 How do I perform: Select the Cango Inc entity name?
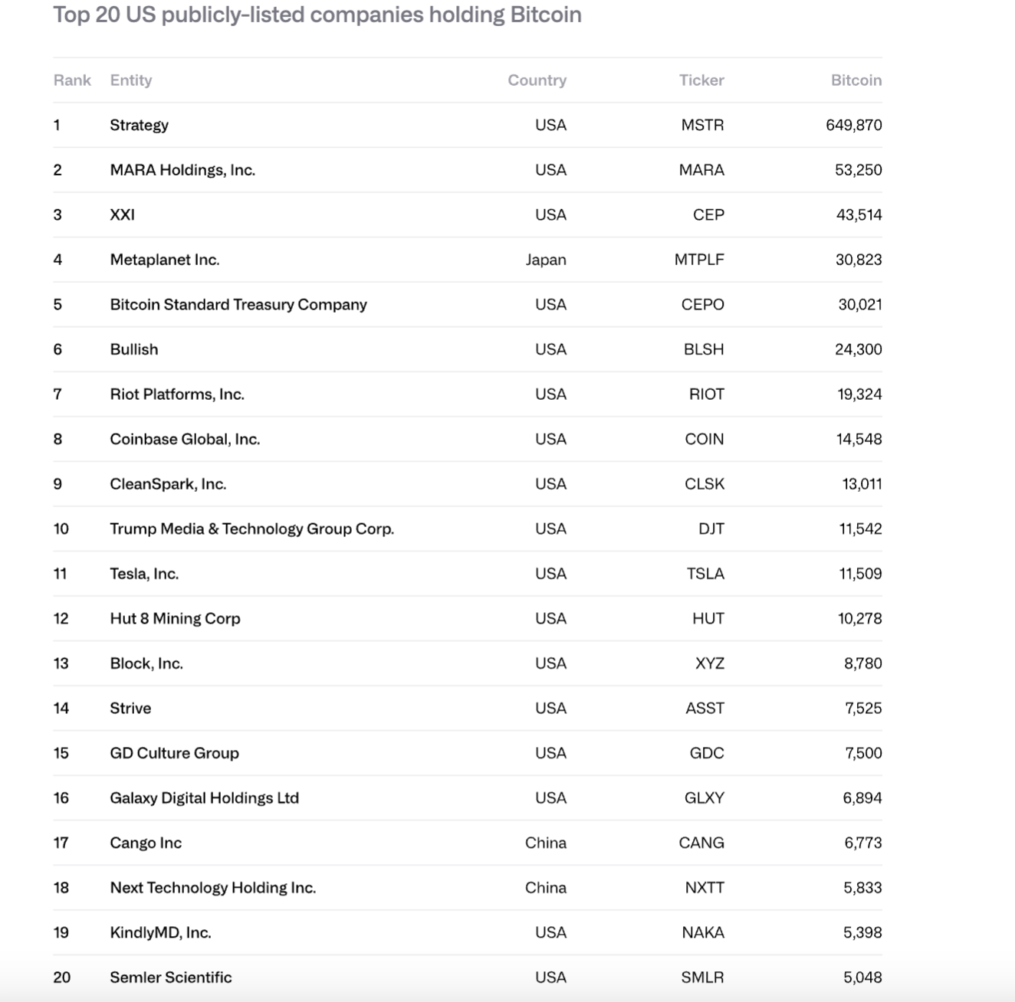point(146,843)
